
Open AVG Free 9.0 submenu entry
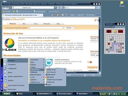pos(56,72)
